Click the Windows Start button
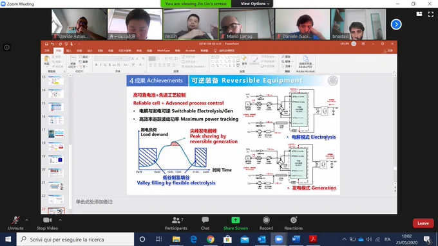Viewport: 438px width, 246px height. point(8,240)
